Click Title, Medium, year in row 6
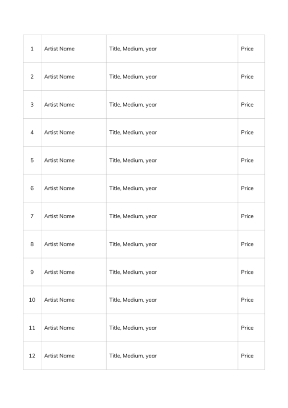Screen dimensions: 288x408 (x=133, y=188)
